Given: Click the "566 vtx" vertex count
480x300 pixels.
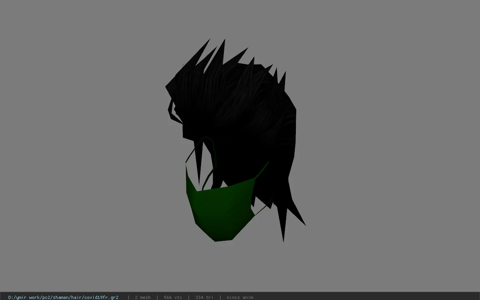Looking at the screenshot, I should click(173, 297).
